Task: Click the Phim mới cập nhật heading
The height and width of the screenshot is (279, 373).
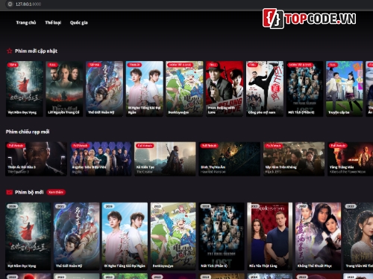Action: pyautogui.click(x=37, y=51)
